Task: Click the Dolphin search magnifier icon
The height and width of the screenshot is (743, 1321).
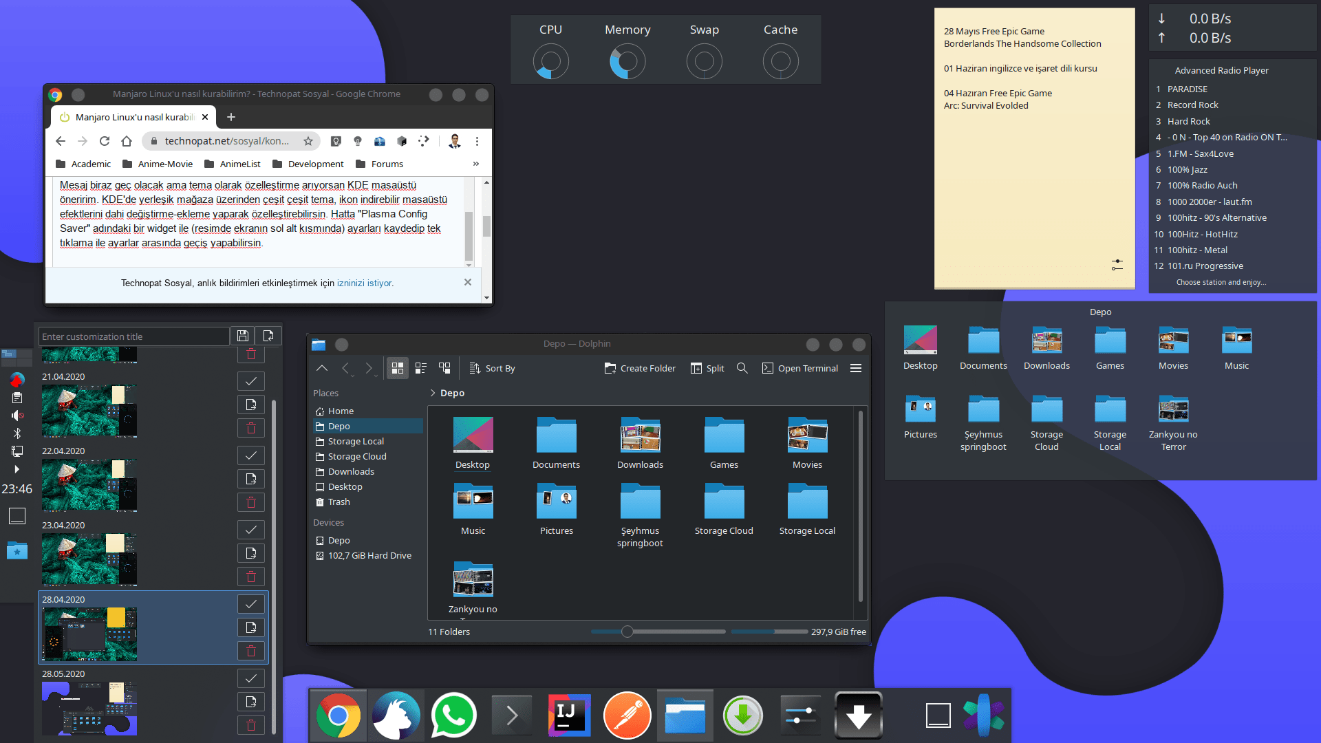Action: 742,368
